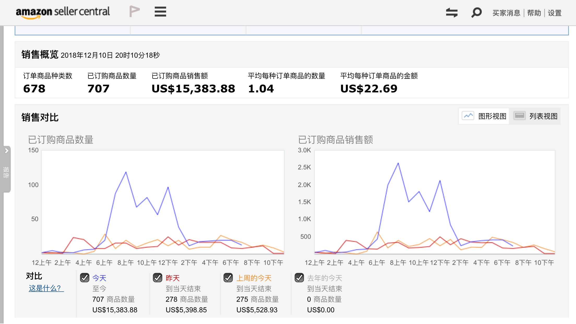Switch to 图形视图 graph view
Image resolution: width=576 pixels, height=324 pixels.
click(x=484, y=116)
